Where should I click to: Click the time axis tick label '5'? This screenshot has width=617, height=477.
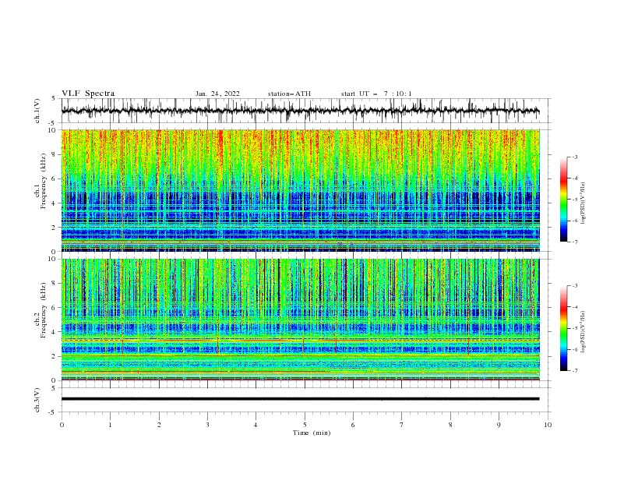pyautogui.click(x=305, y=425)
